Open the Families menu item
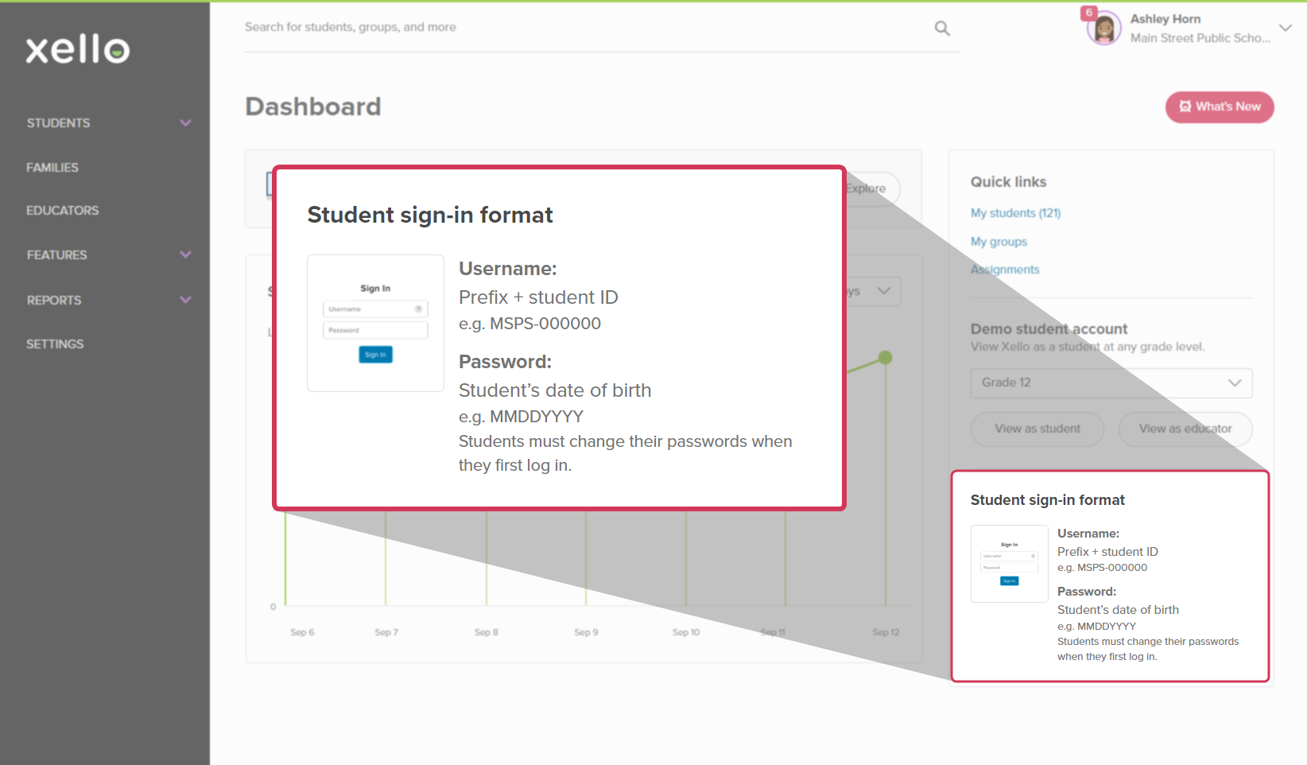This screenshot has height=765, width=1307. point(52,168)
